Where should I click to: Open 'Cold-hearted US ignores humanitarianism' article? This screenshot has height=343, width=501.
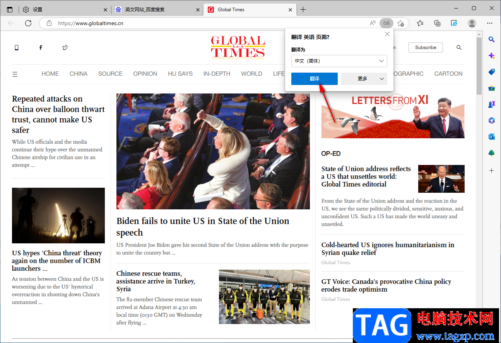pos(388,249)
